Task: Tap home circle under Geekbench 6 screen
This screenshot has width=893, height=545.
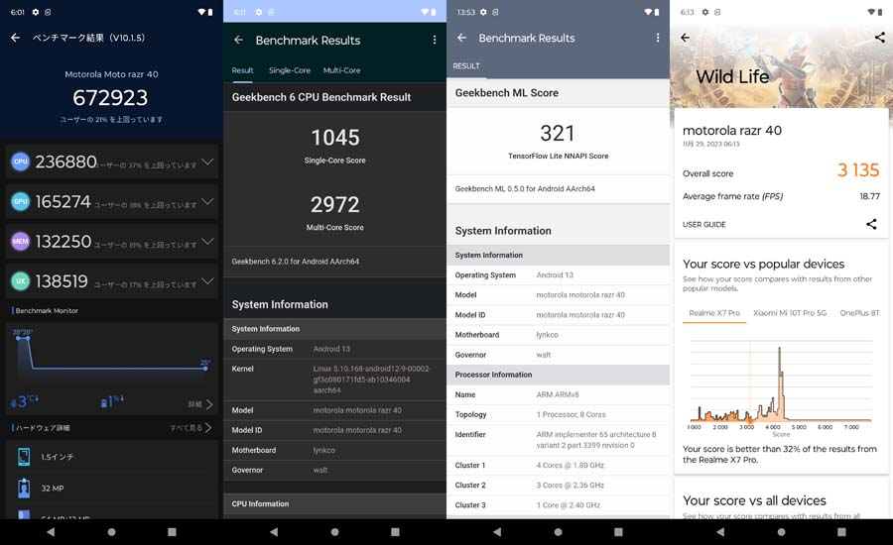Action: (335, 532)
